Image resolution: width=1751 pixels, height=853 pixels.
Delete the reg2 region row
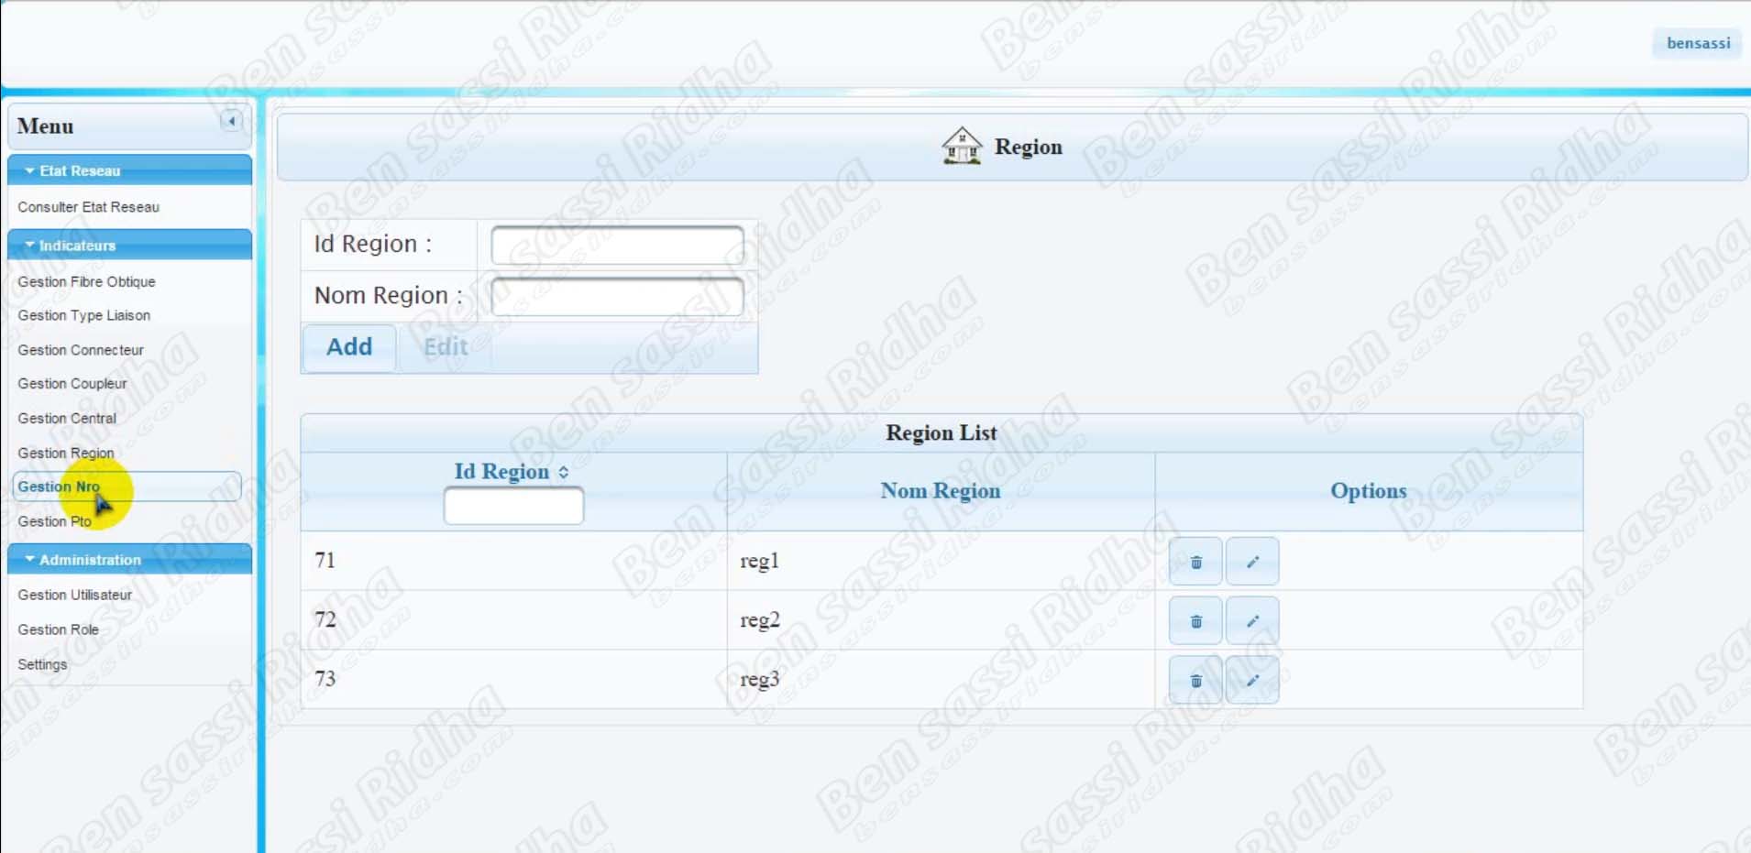click(1195, 621)
